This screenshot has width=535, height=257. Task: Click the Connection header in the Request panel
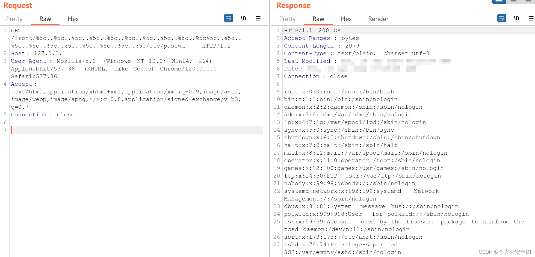click(x=28, y=115)
